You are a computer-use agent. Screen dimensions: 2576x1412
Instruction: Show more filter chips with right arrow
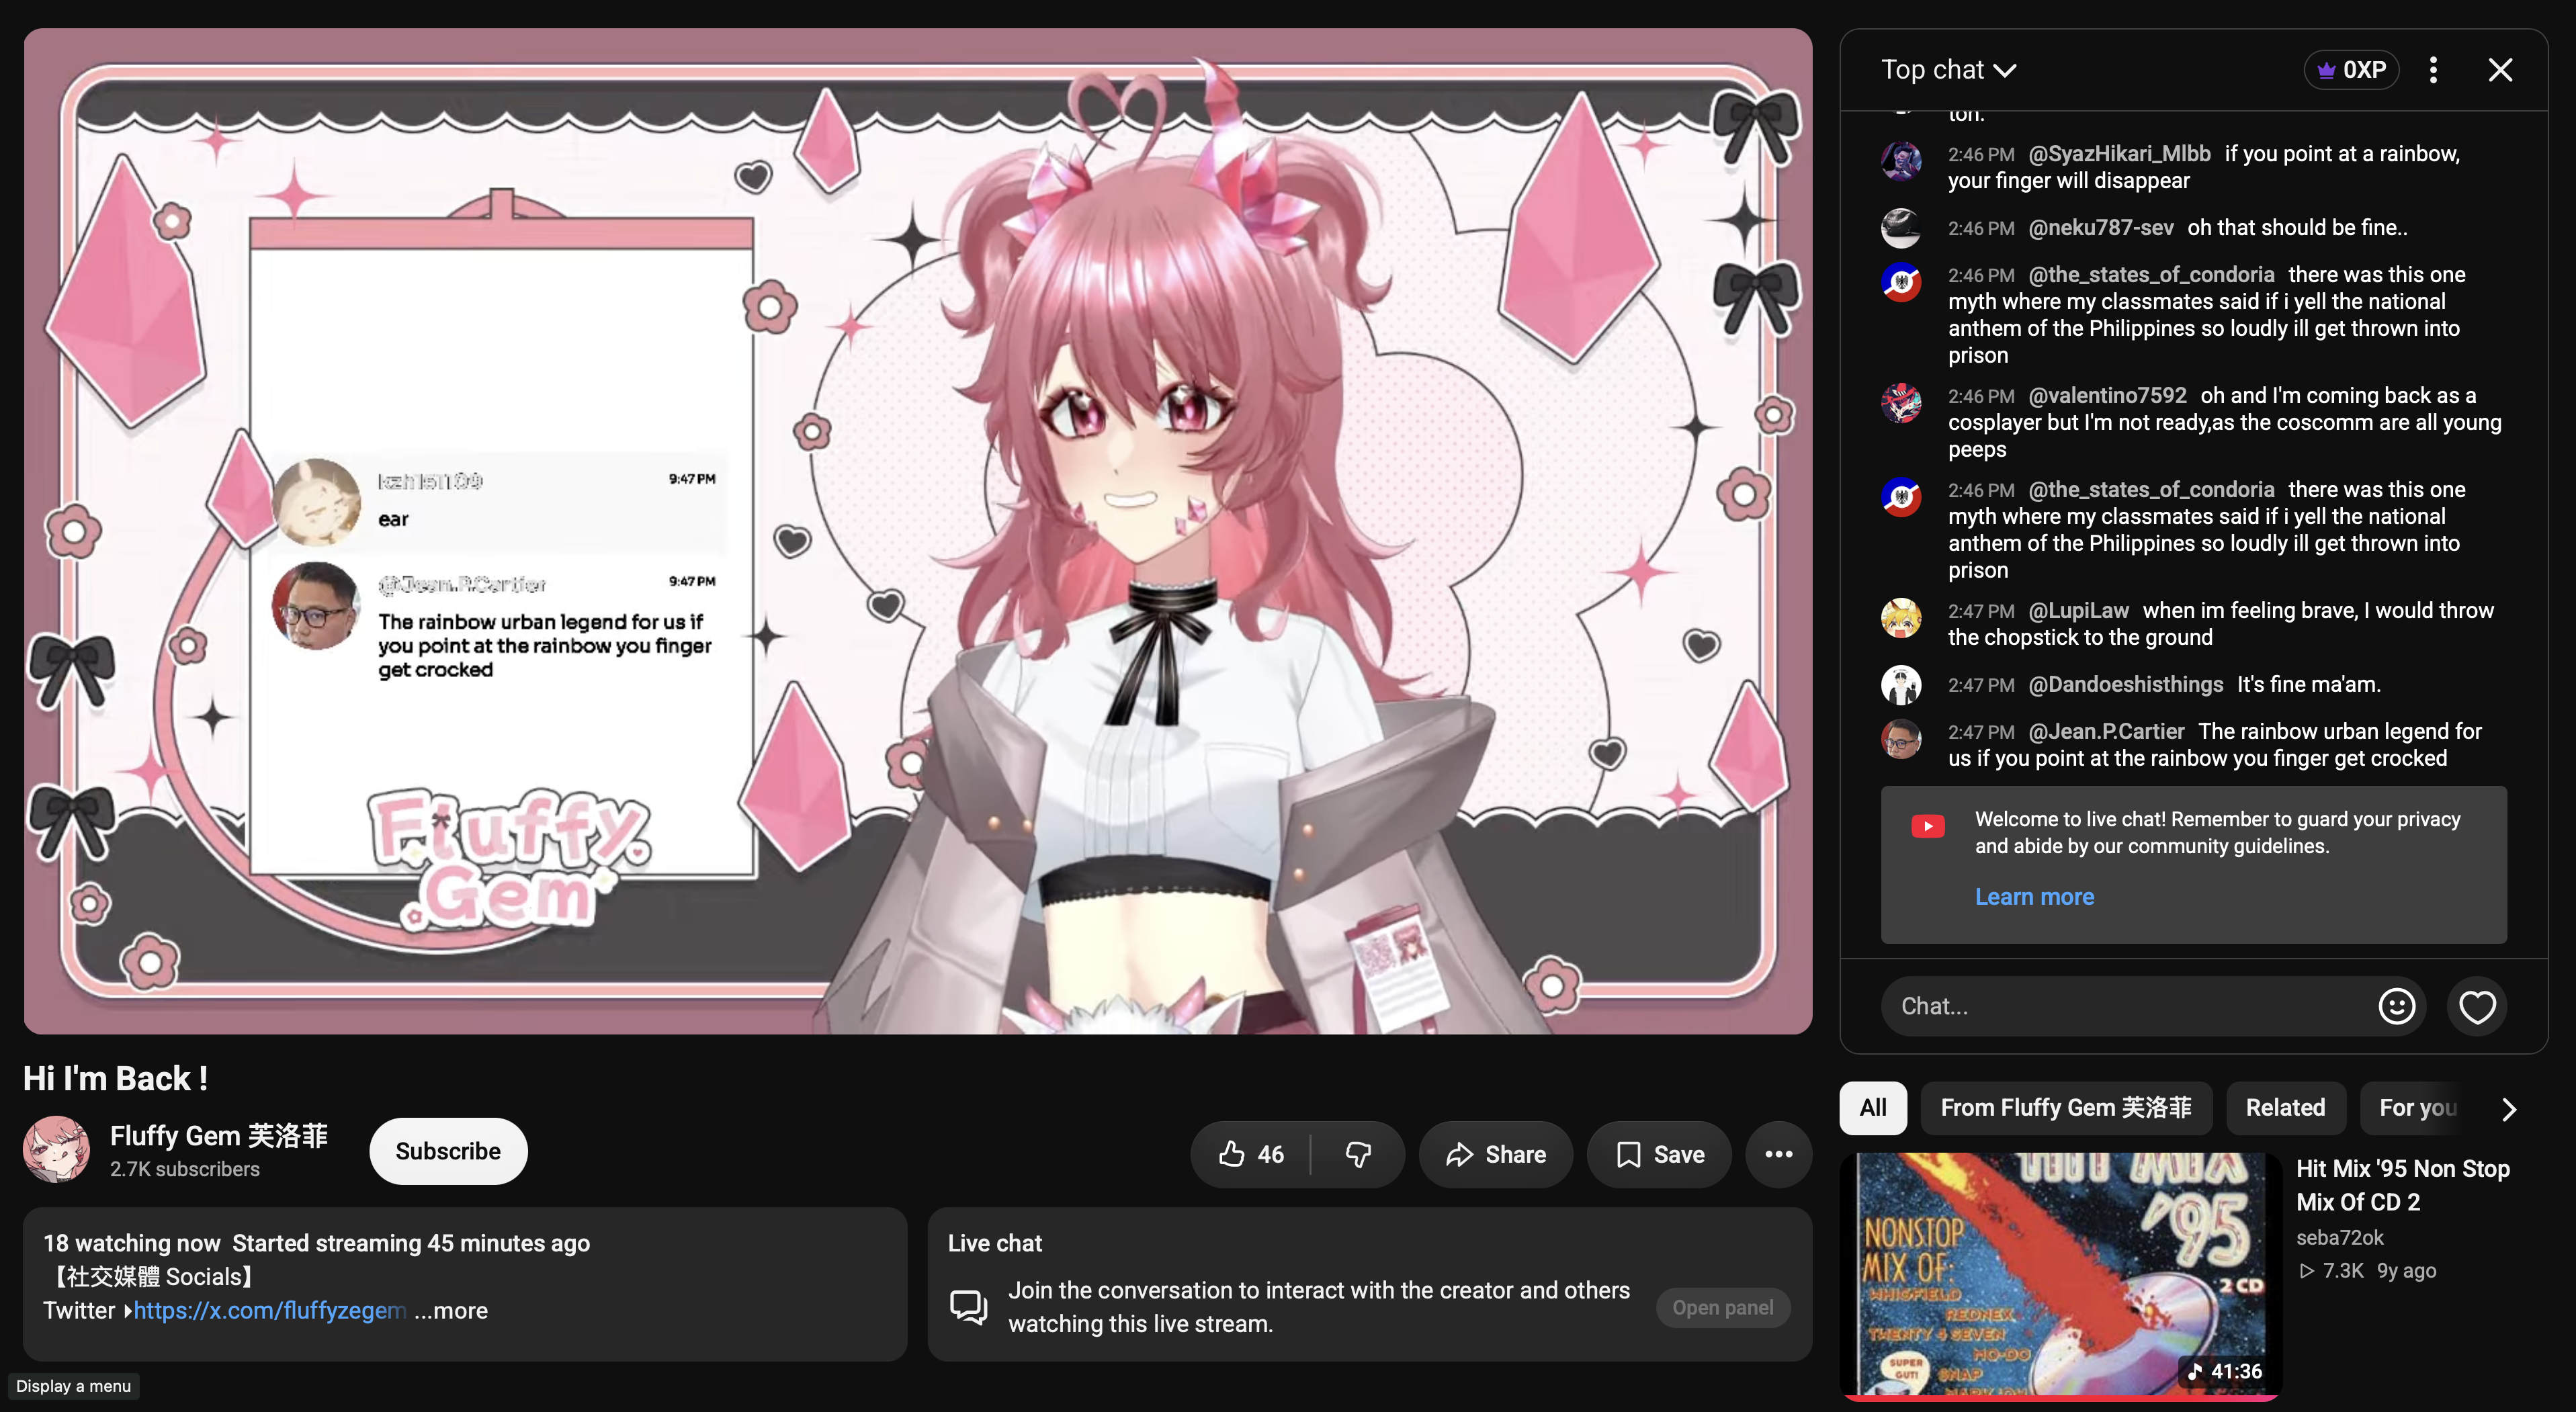click(x=2508, y=1109)
